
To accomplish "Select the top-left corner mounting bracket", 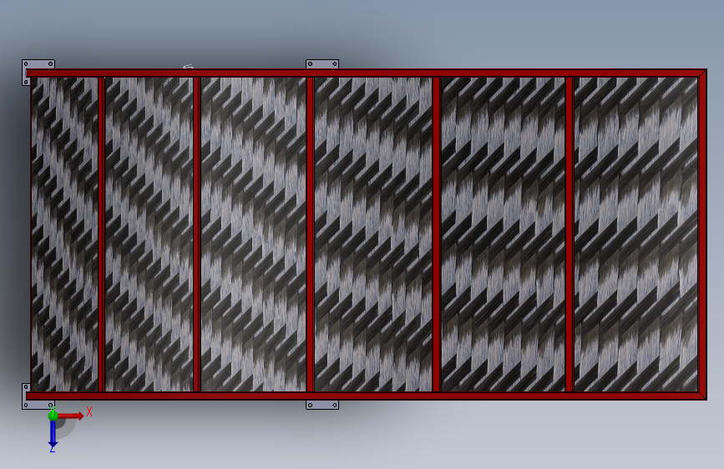I will (38, 64).
